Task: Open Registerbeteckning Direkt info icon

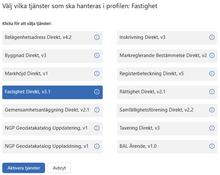Action: pyautogui.click(x=212, y=74)
